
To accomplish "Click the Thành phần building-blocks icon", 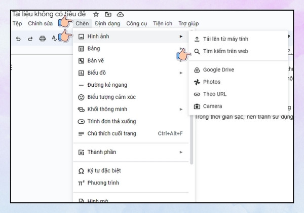I will click(81, 152).
